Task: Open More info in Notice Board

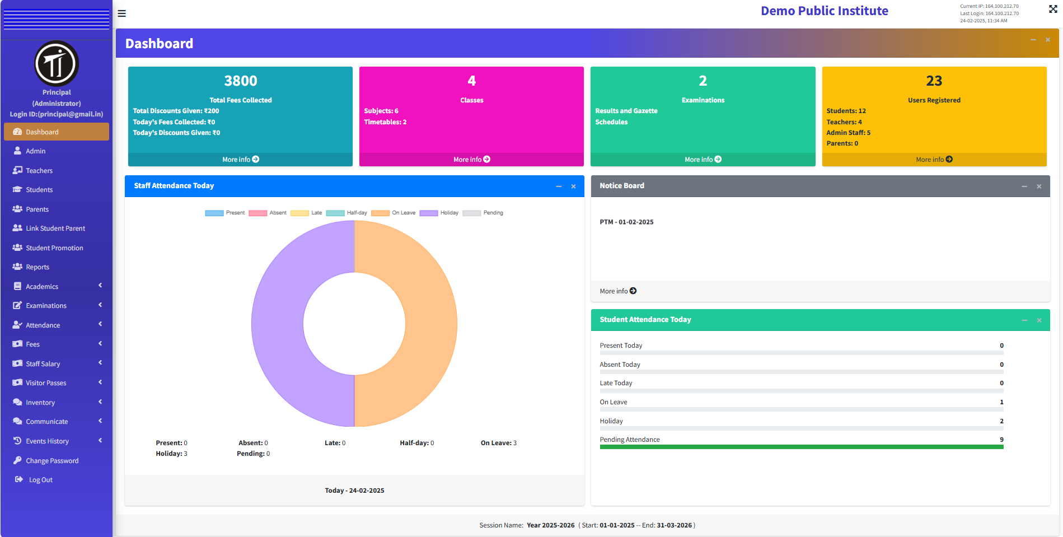Action: coord(618,291)
